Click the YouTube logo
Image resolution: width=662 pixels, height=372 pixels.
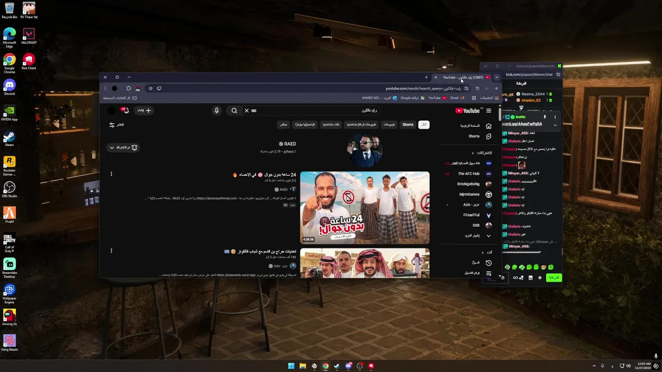point(468,111)
